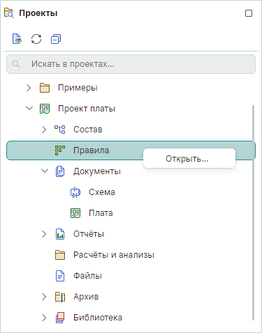262x333 pixels.
Task: Select Проект платы label
Action: tap(87, 109)
